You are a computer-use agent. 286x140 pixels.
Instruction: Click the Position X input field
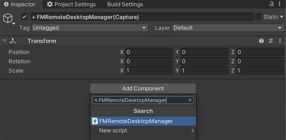coord(149,52)
